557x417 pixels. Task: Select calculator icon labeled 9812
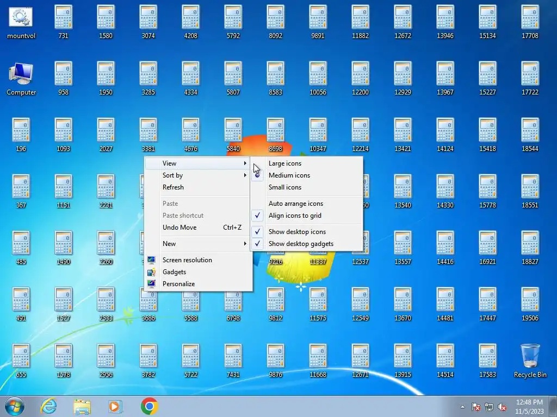point(276,304)
